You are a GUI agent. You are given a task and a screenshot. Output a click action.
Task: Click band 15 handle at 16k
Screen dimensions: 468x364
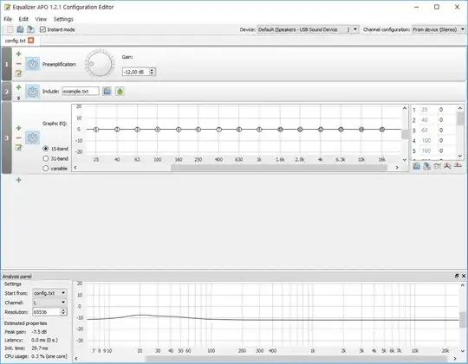point(381,130)
